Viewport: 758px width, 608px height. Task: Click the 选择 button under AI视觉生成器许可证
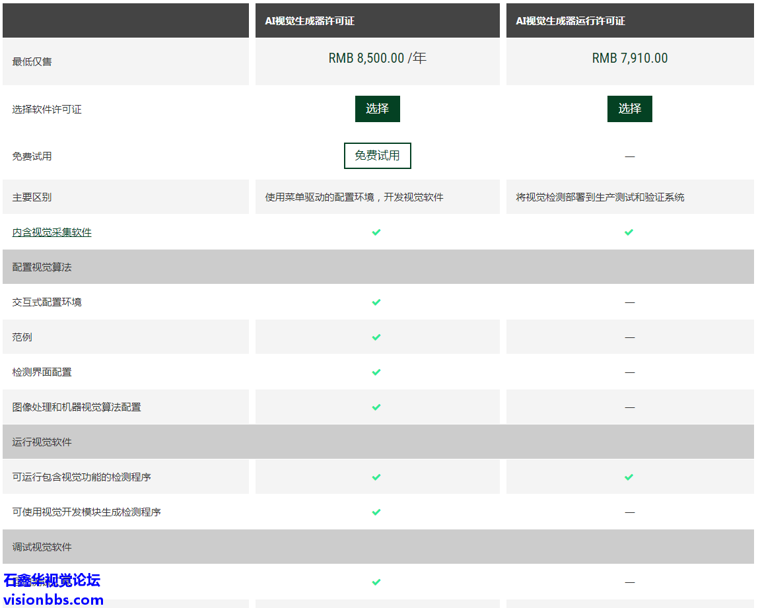[x=377, y=109]
